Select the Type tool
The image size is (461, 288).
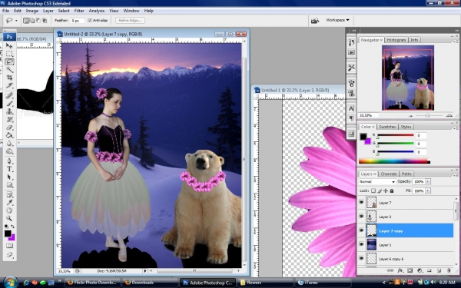tap(9, 169)
